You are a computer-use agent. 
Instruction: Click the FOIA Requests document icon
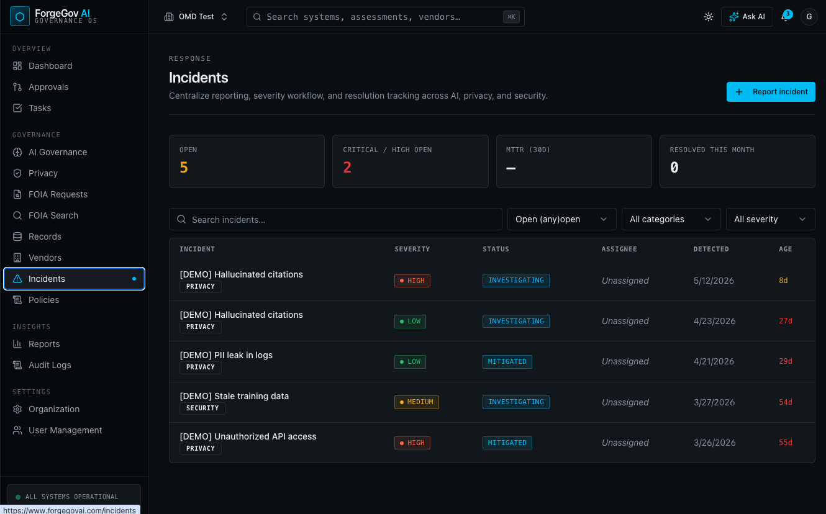coord(17,194)
